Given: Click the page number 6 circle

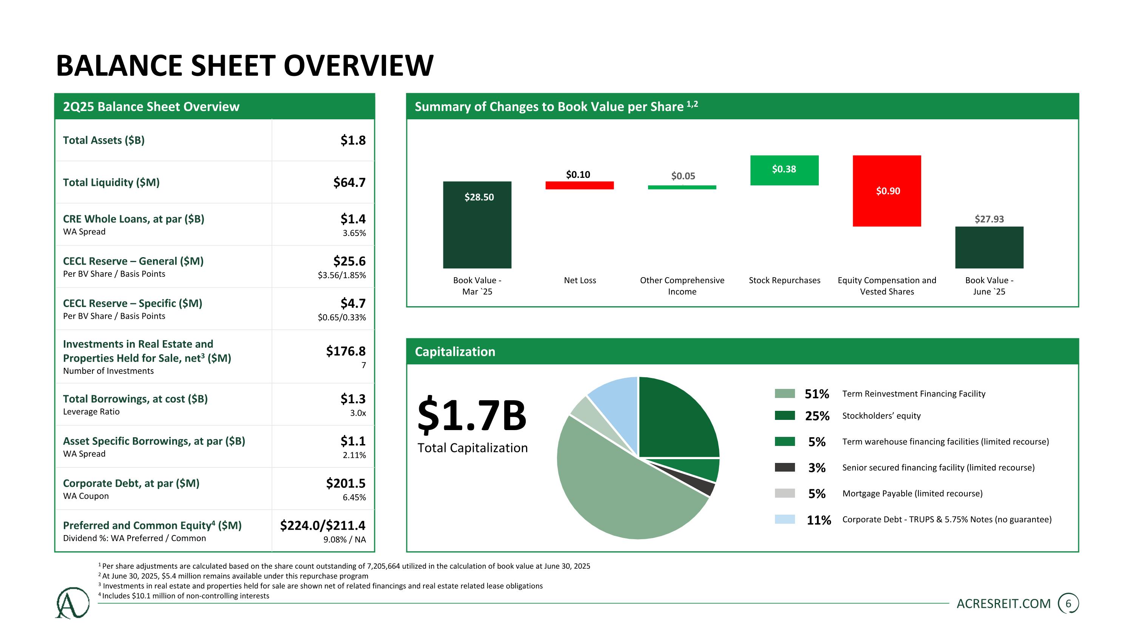Looking at the screenshot, I should tap(1068, 604).
